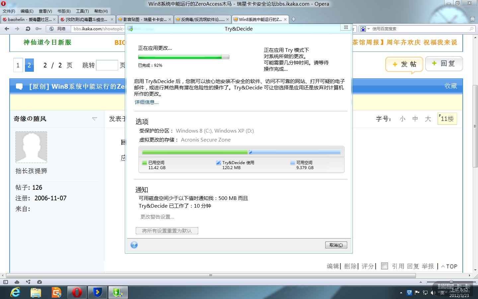This screenshot has height=299, width=478.
Task: Click 将所有设置重置为默认 button
Action: click(x=167, y=231)
